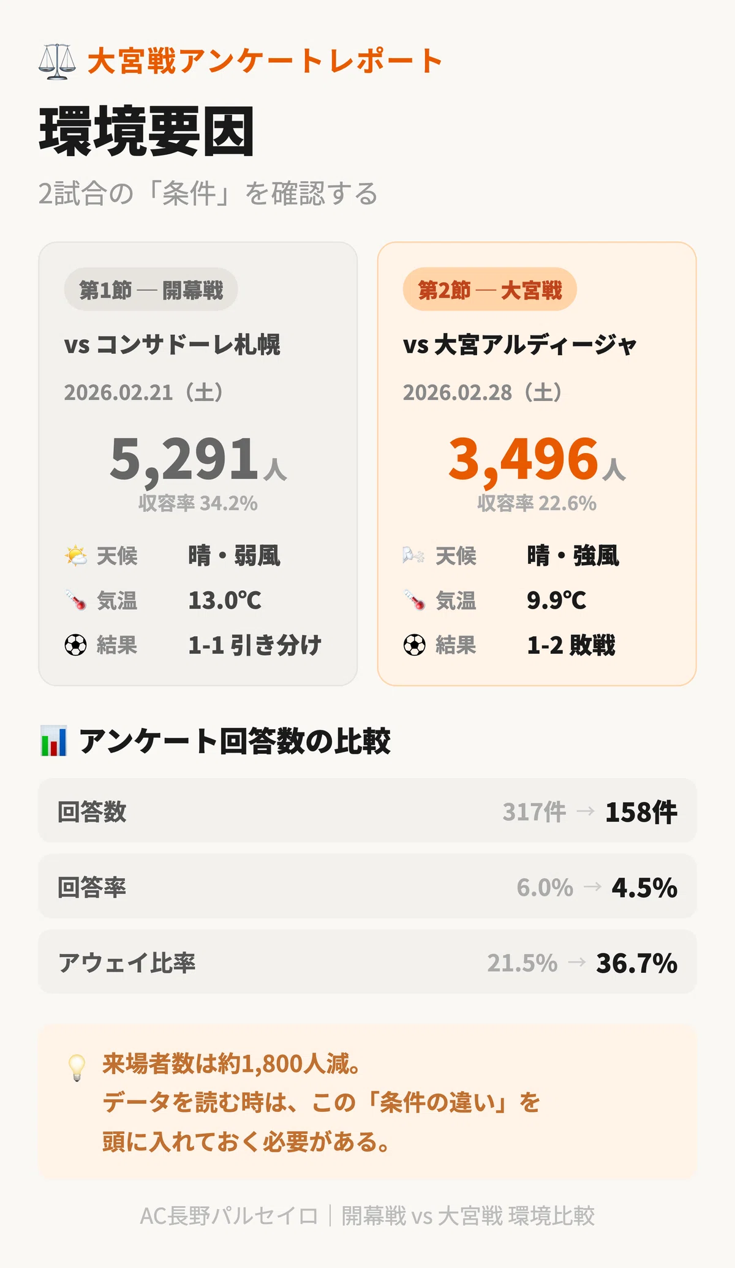Image resolution: width=735 pixels, height=1268 pixels.
Task: Click the sunny weather icon for 第1節
Action: click(76, 556)
